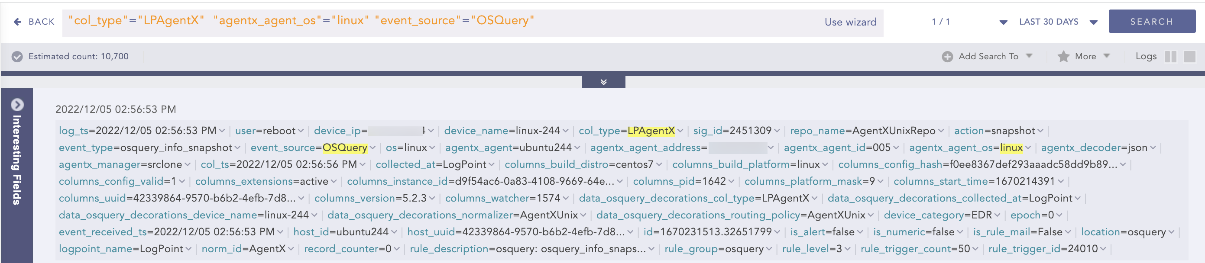The width and height of the screenshot is (1205, 263).
Task: Click the rule_level field name
Action: click(x=805, y=249)
